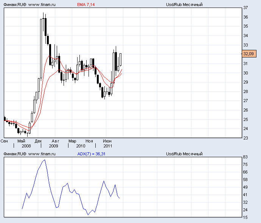The width and height of the screenshot is (261, 223).
Task: Click Финам.RU www.finam.ru text above the ADX chart
Action: 30,154
